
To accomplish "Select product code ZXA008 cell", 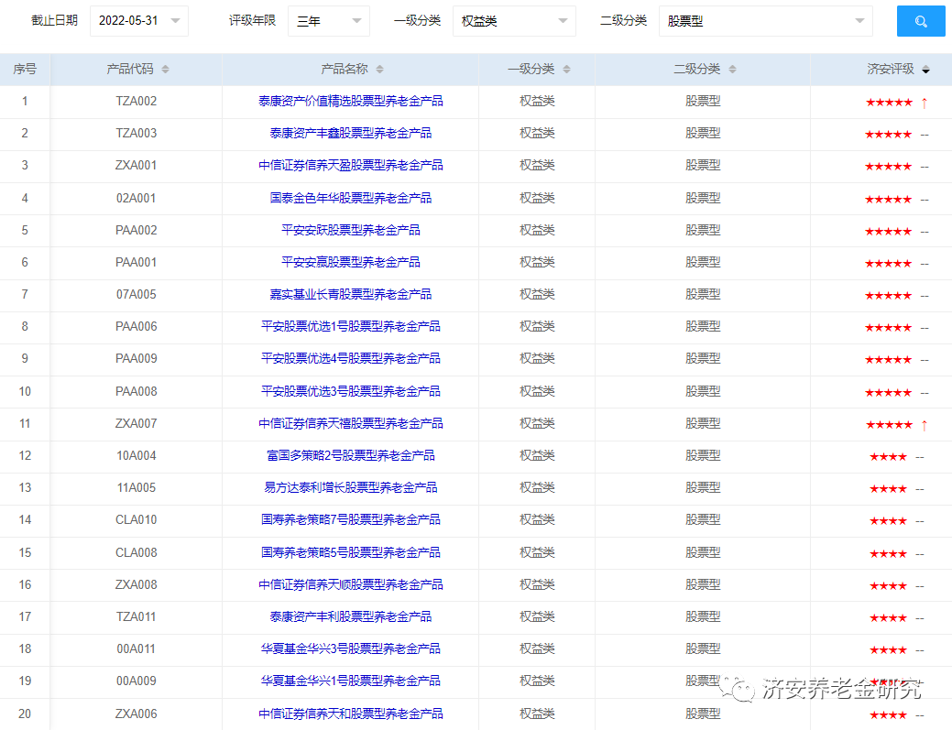I will 136,585.
